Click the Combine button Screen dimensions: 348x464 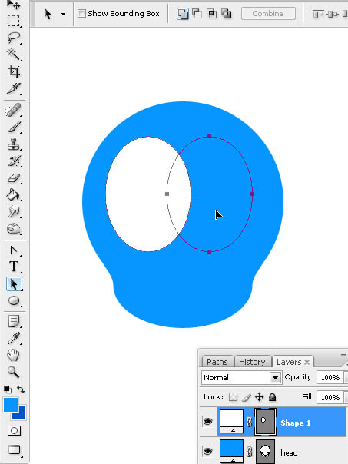pos(268,14)
